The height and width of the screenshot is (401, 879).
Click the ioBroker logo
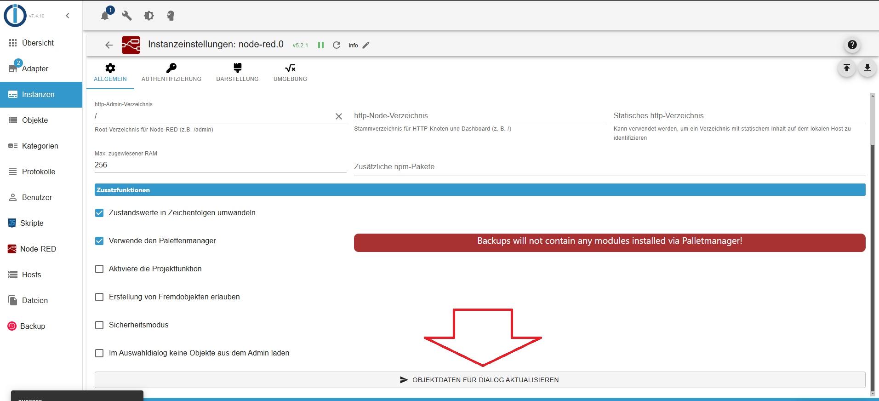pyautogui.click(x=15, y=15)
